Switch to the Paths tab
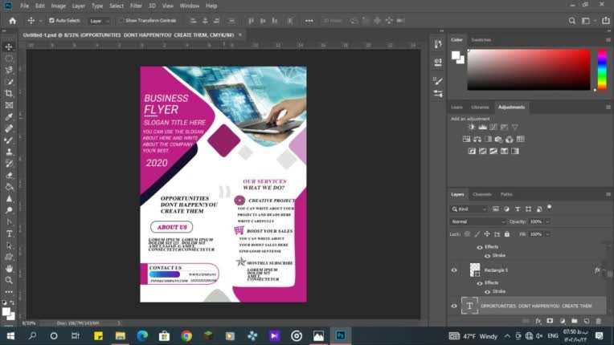This screenshot has width=614, height=345. point(506,194)
